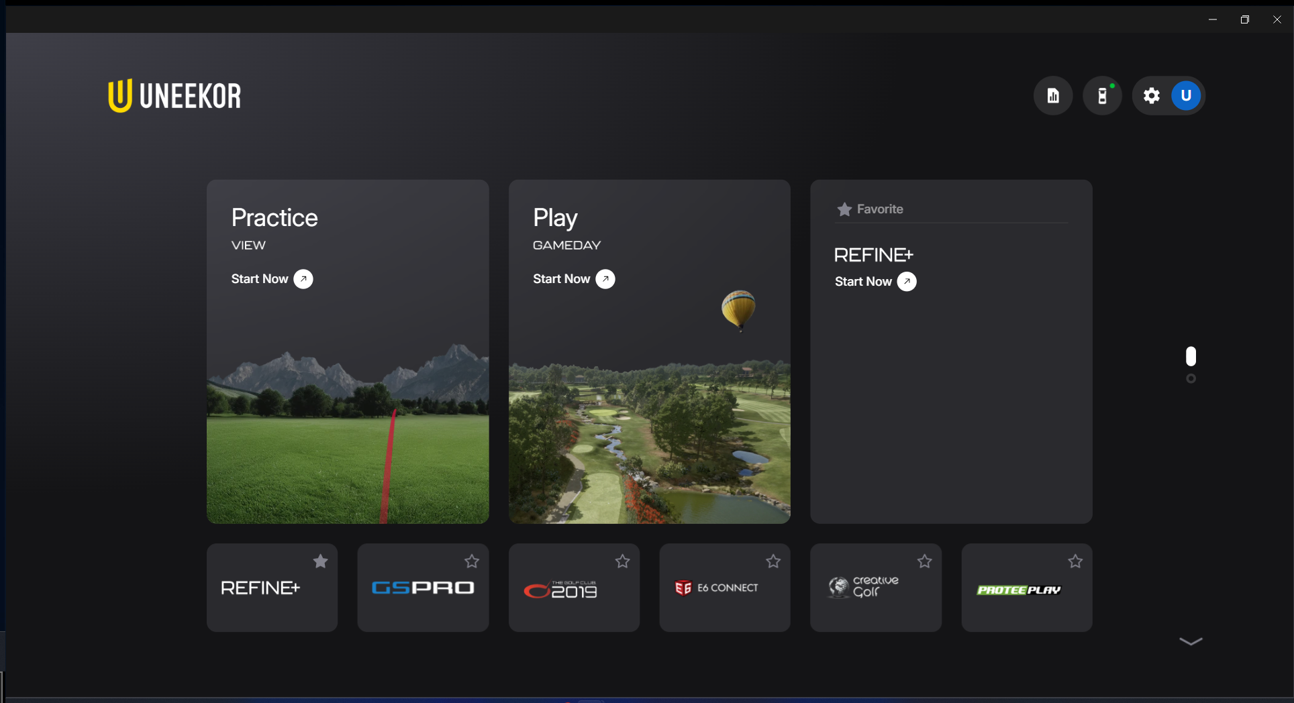Select the second page indicator dot
Viewport: 1294px width, 703px height.
(x=1191, y=379)
